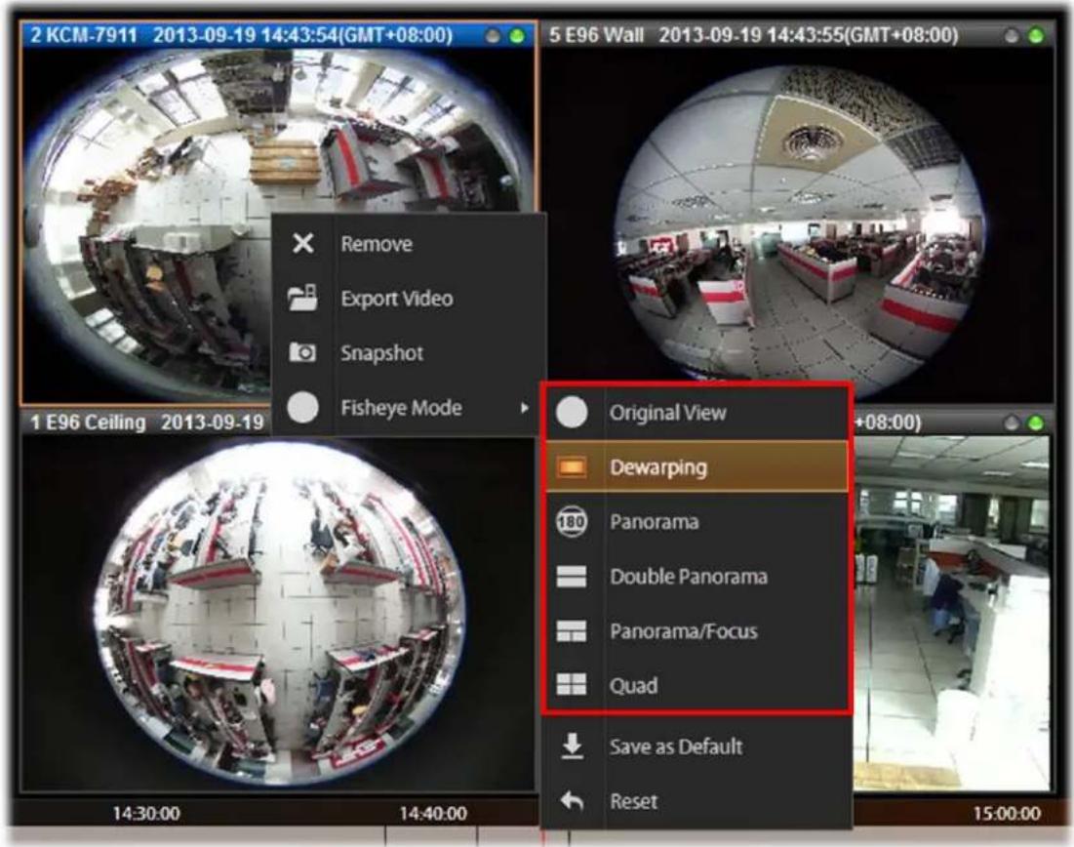The width and height of the screenshot is (1074, 847).
Task: Click the Quad grid icon
Action: [x=572, y=685]
